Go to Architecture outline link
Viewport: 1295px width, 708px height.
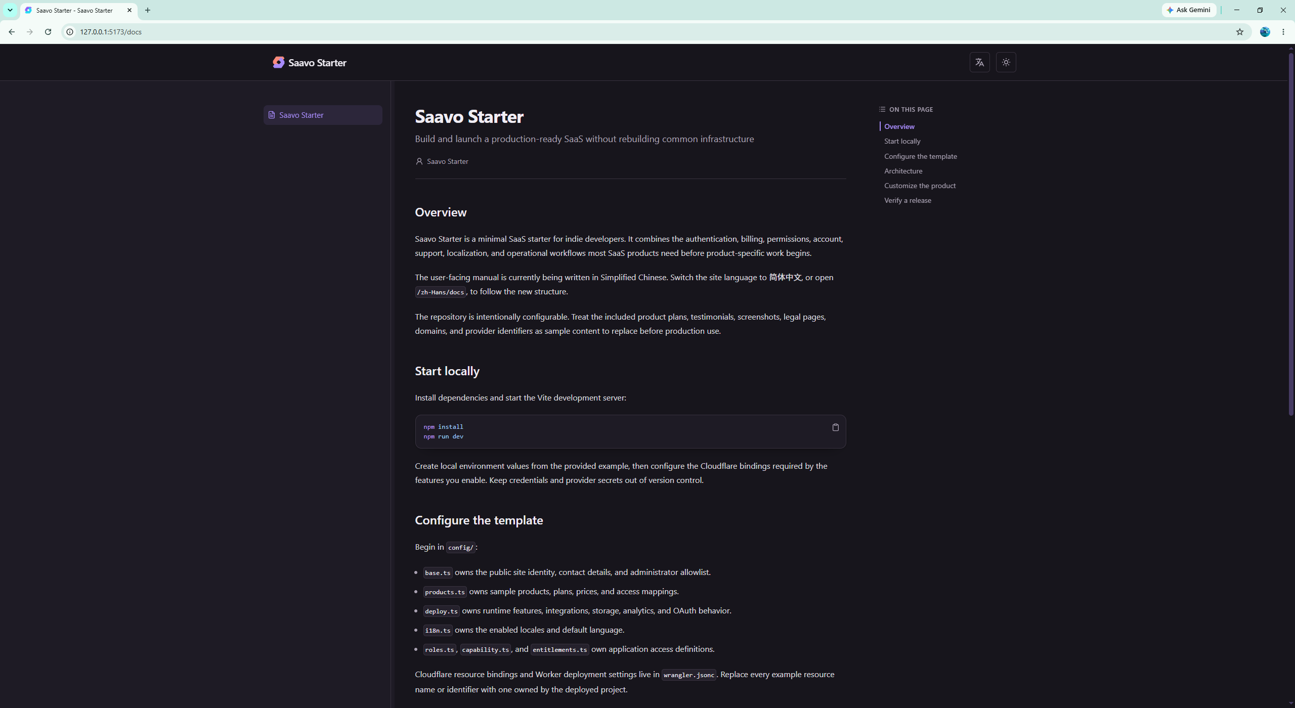click(x=903, y=171)
